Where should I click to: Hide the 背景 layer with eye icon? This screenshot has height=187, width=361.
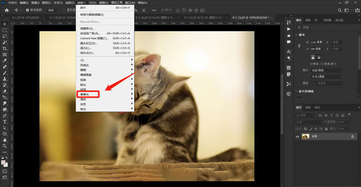(x=297, y=137)
